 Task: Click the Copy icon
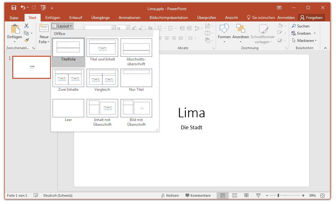[x=26, y=33]
